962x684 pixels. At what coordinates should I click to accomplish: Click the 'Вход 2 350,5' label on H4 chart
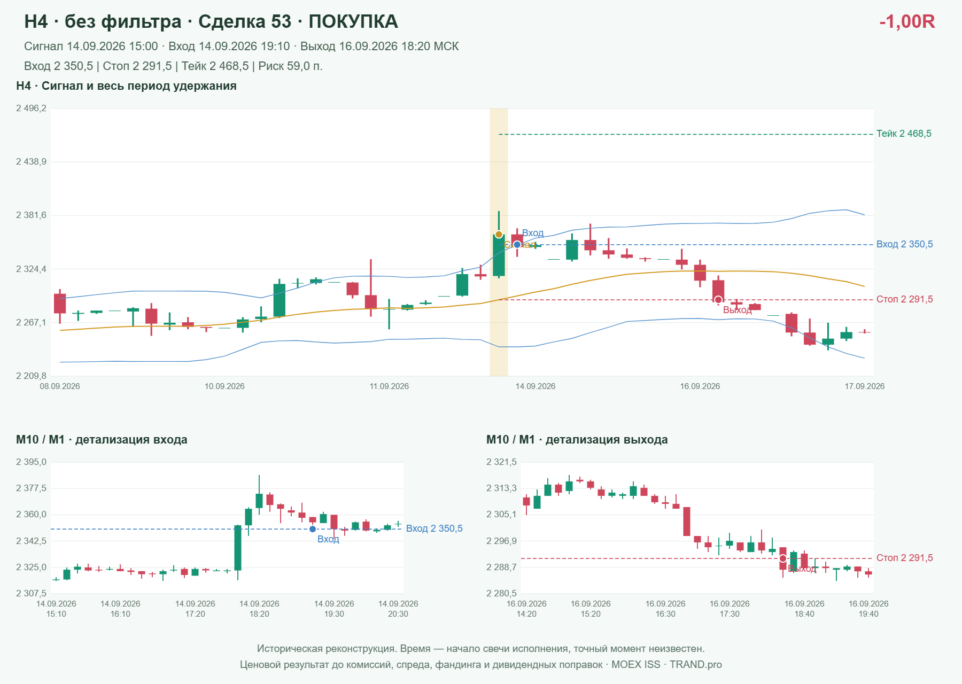click(x=904, y=244)
